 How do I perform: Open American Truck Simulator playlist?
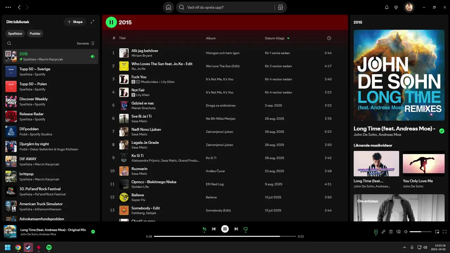click(x=51, y=206)
